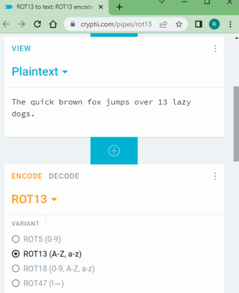Screen dimensions: 239x293
Task: Click the page vertical scrollbar thumb
Action: tap(236, 123)
